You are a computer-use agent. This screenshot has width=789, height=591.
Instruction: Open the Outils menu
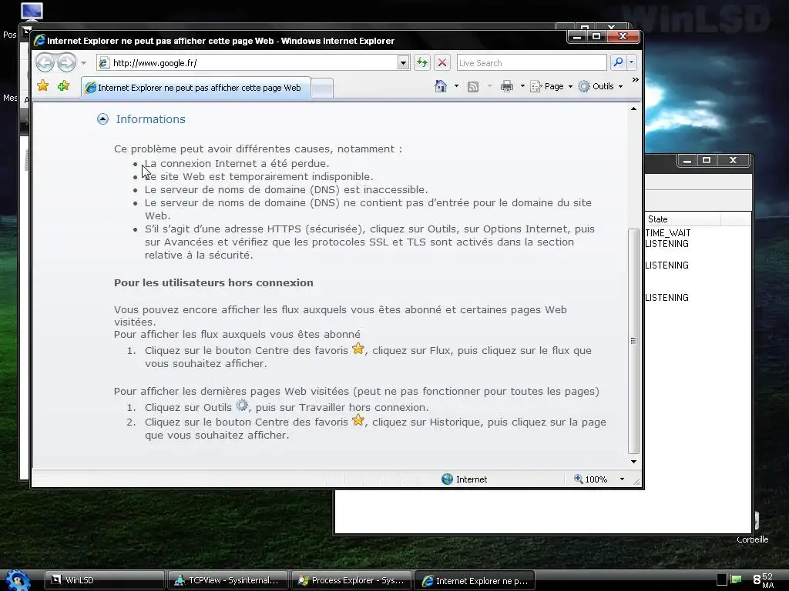pos(600,86)
